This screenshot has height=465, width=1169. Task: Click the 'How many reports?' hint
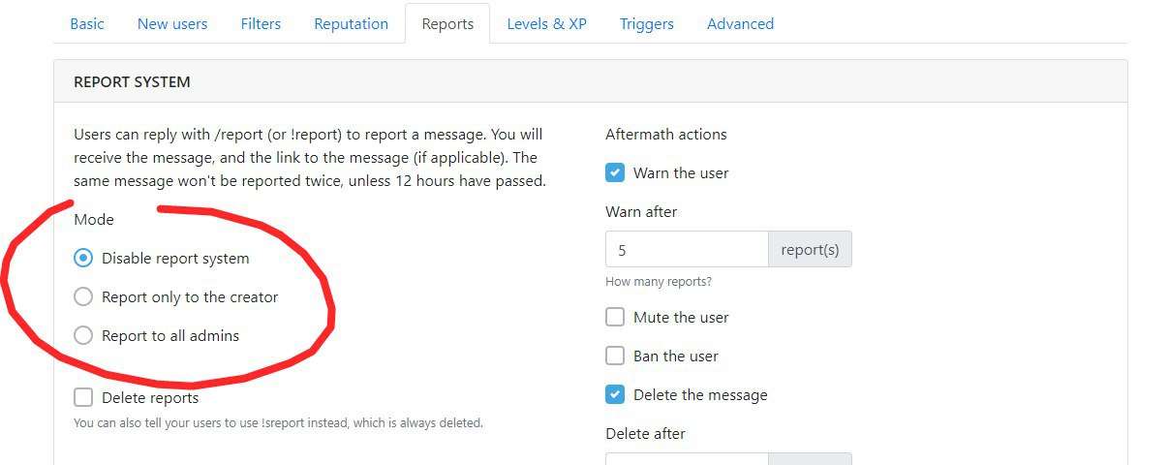pyautogui.click(x=659, y=282)
